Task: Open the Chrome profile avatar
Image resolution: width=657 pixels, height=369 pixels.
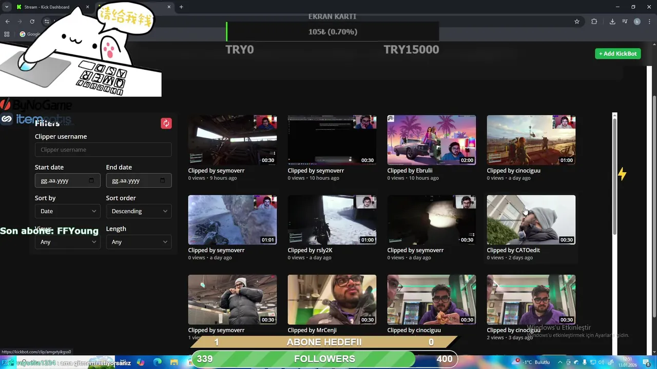Action: click(x=637, y=22)
